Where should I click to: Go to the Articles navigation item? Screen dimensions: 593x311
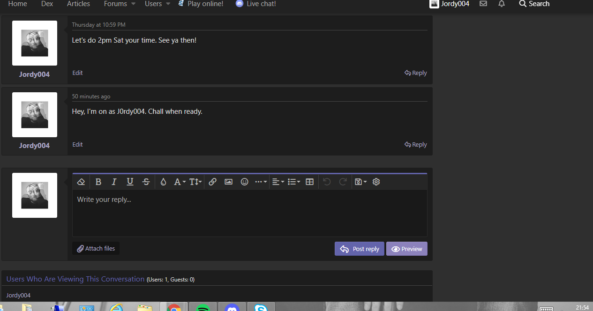(78, 4)
